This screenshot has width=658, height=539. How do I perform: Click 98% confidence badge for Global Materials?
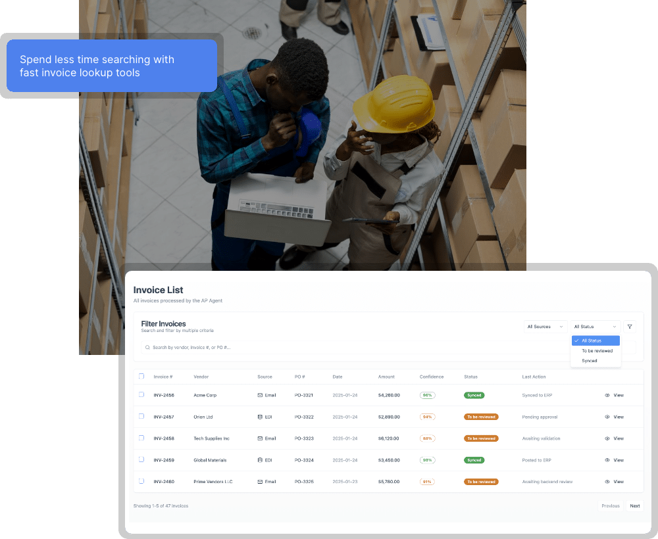coord(427,460)
